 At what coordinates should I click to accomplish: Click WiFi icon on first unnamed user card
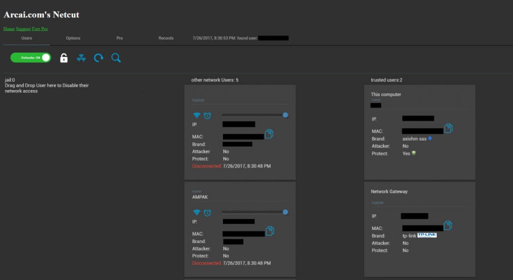[x=196, y=115]
